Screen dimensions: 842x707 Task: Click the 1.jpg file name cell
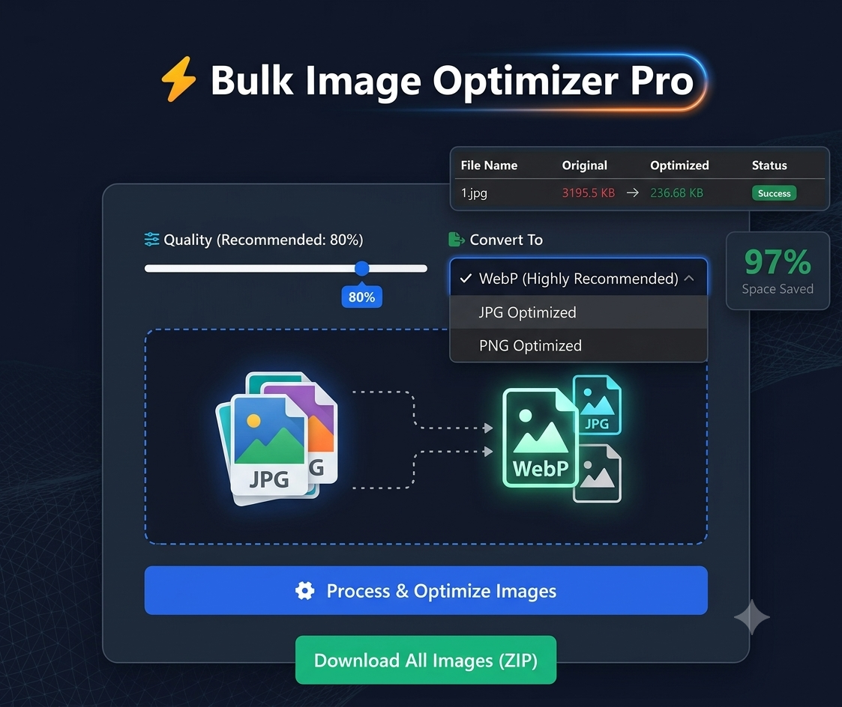(474, 193)
